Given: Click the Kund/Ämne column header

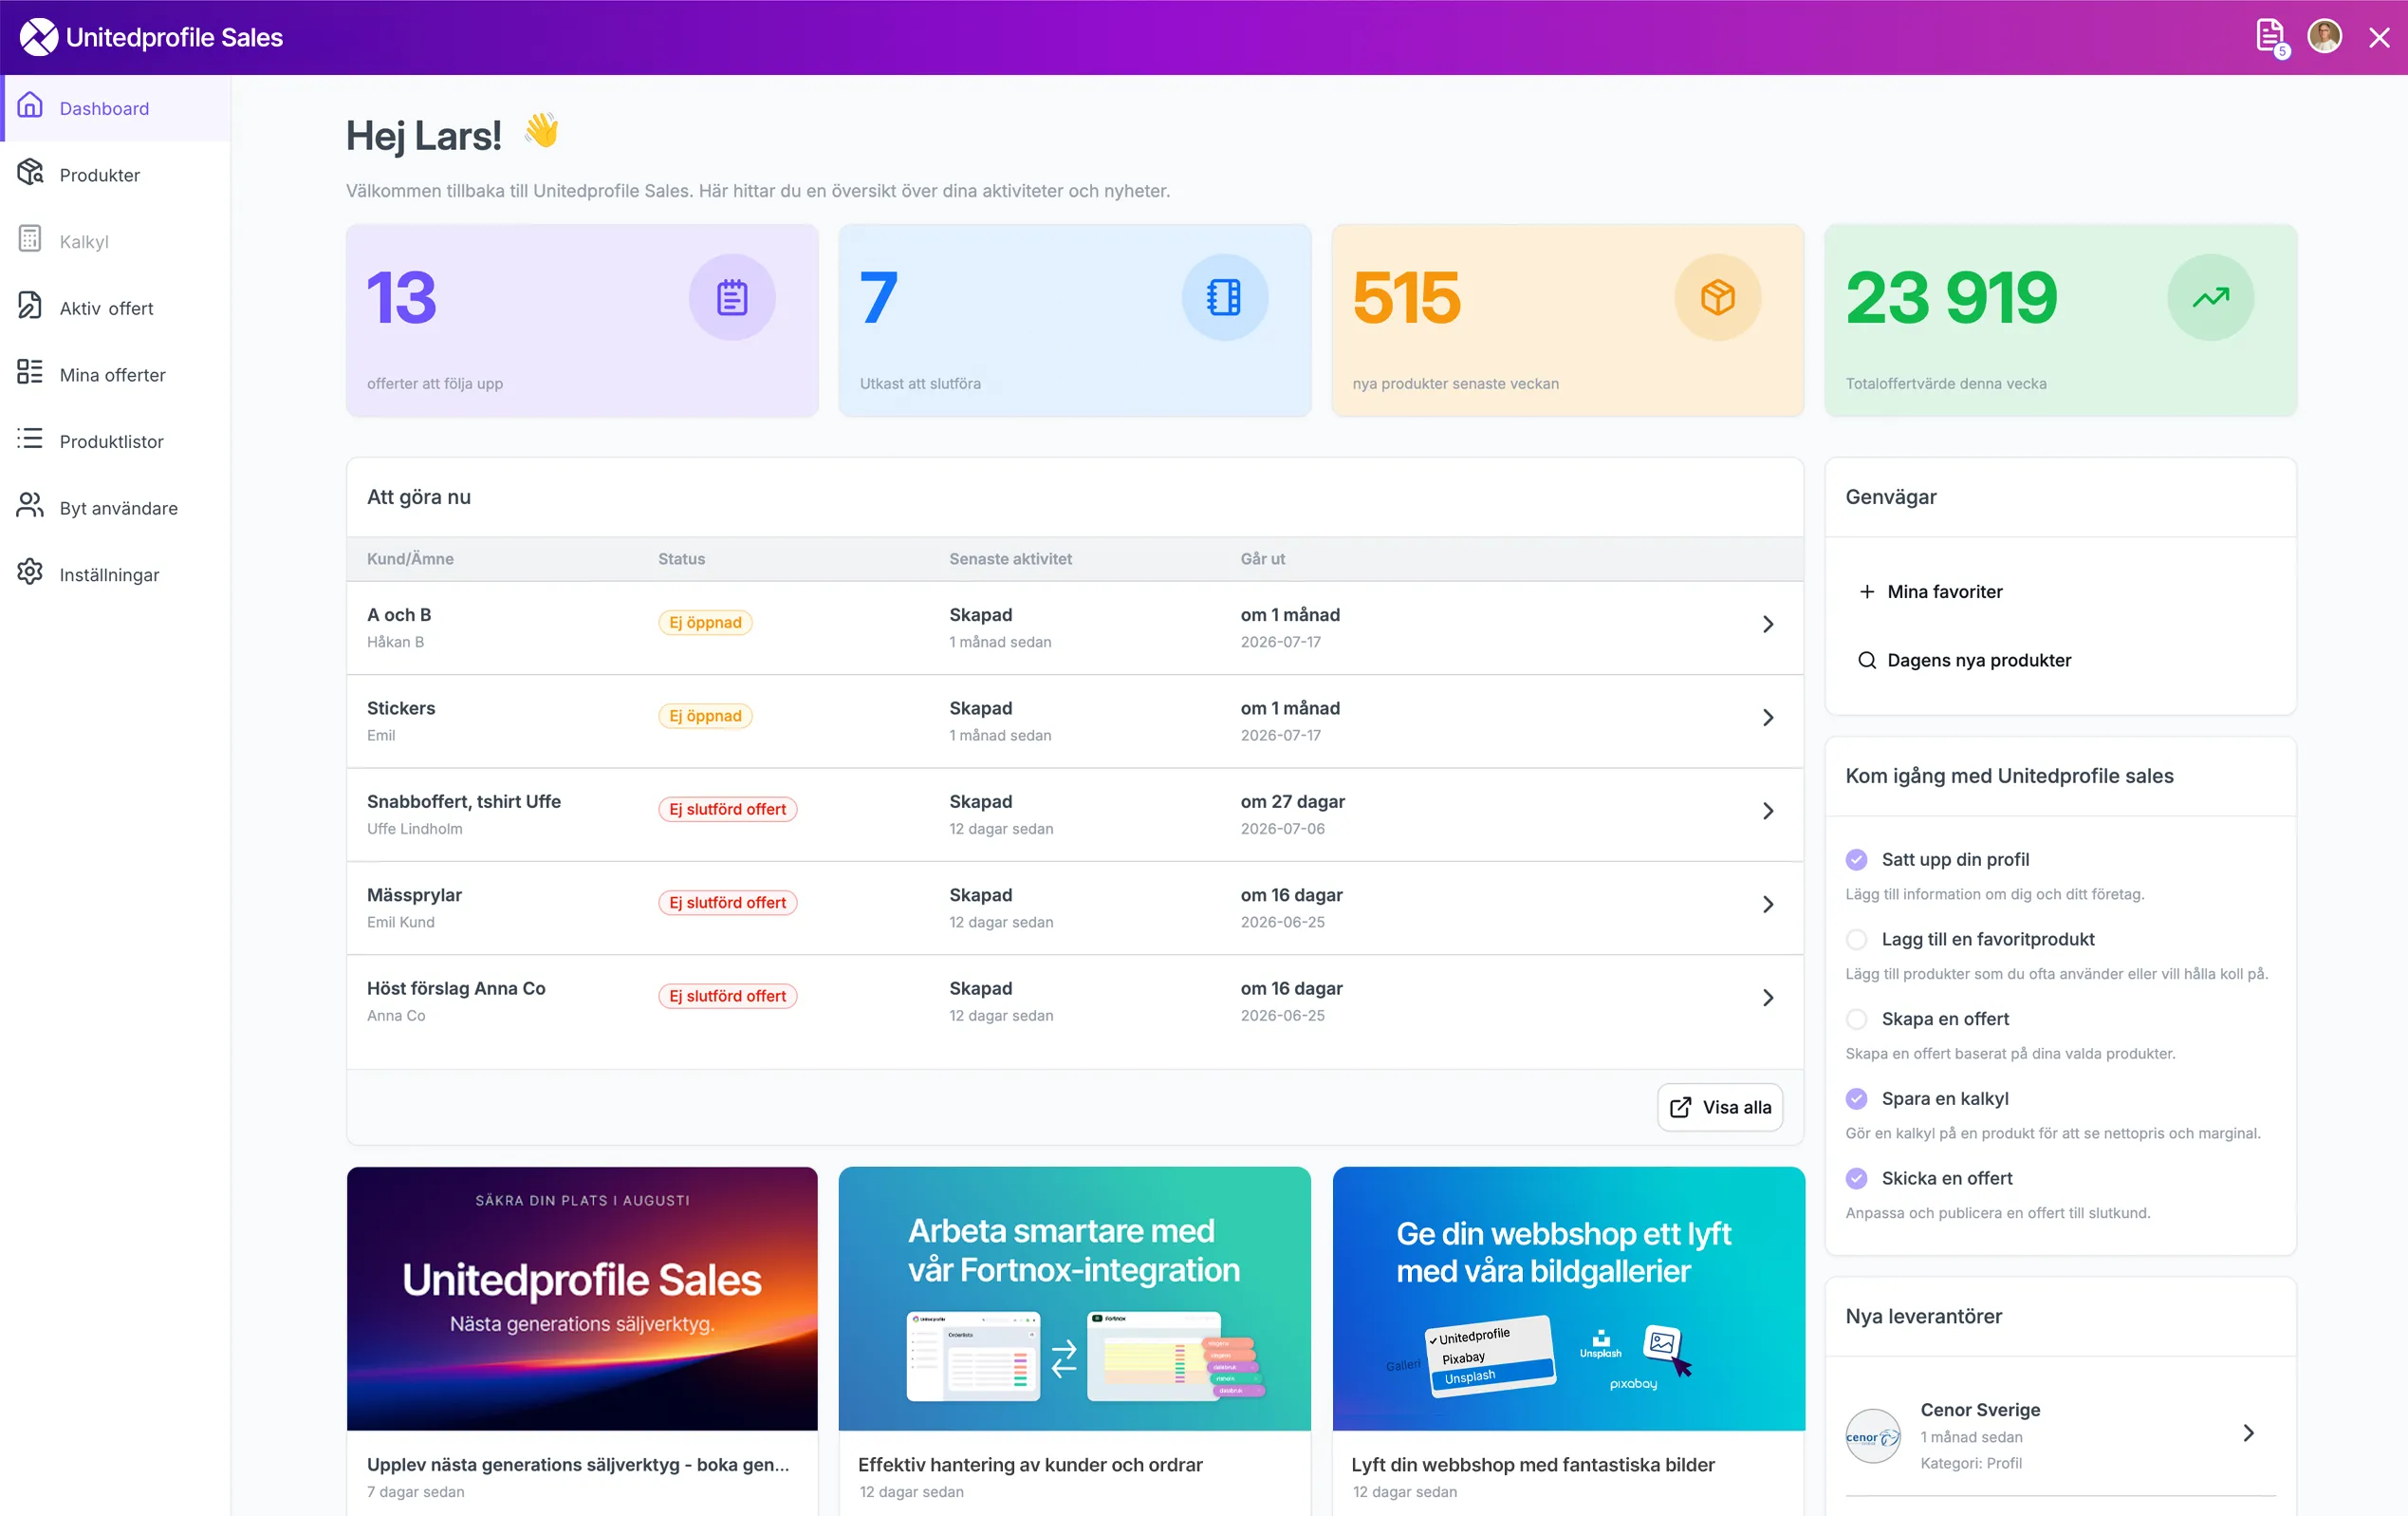Looking at the screenshot, I should tap(410, 559).
